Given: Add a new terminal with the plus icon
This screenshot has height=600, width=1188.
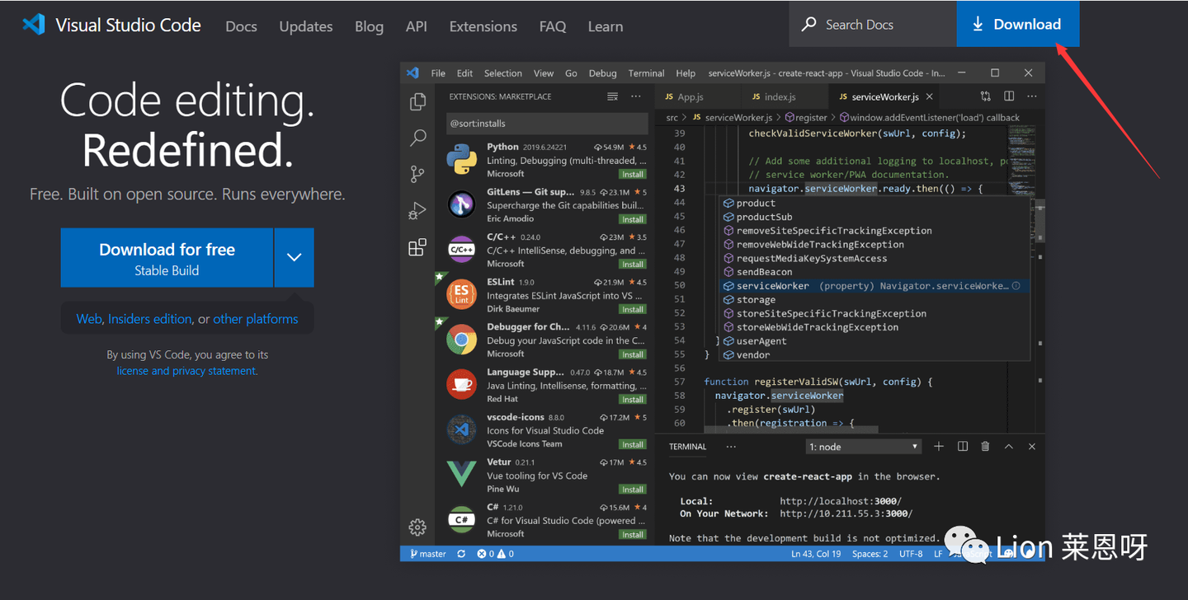Looking at the screenshot, I should pos(939,446).
